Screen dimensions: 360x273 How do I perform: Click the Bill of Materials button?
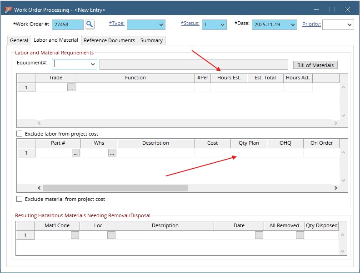pos(315,65)
